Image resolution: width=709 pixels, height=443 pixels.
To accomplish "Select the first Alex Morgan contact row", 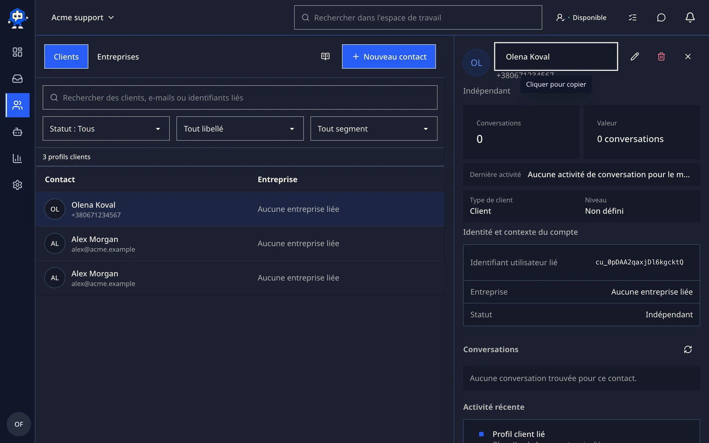I will (x=240, y=244).
